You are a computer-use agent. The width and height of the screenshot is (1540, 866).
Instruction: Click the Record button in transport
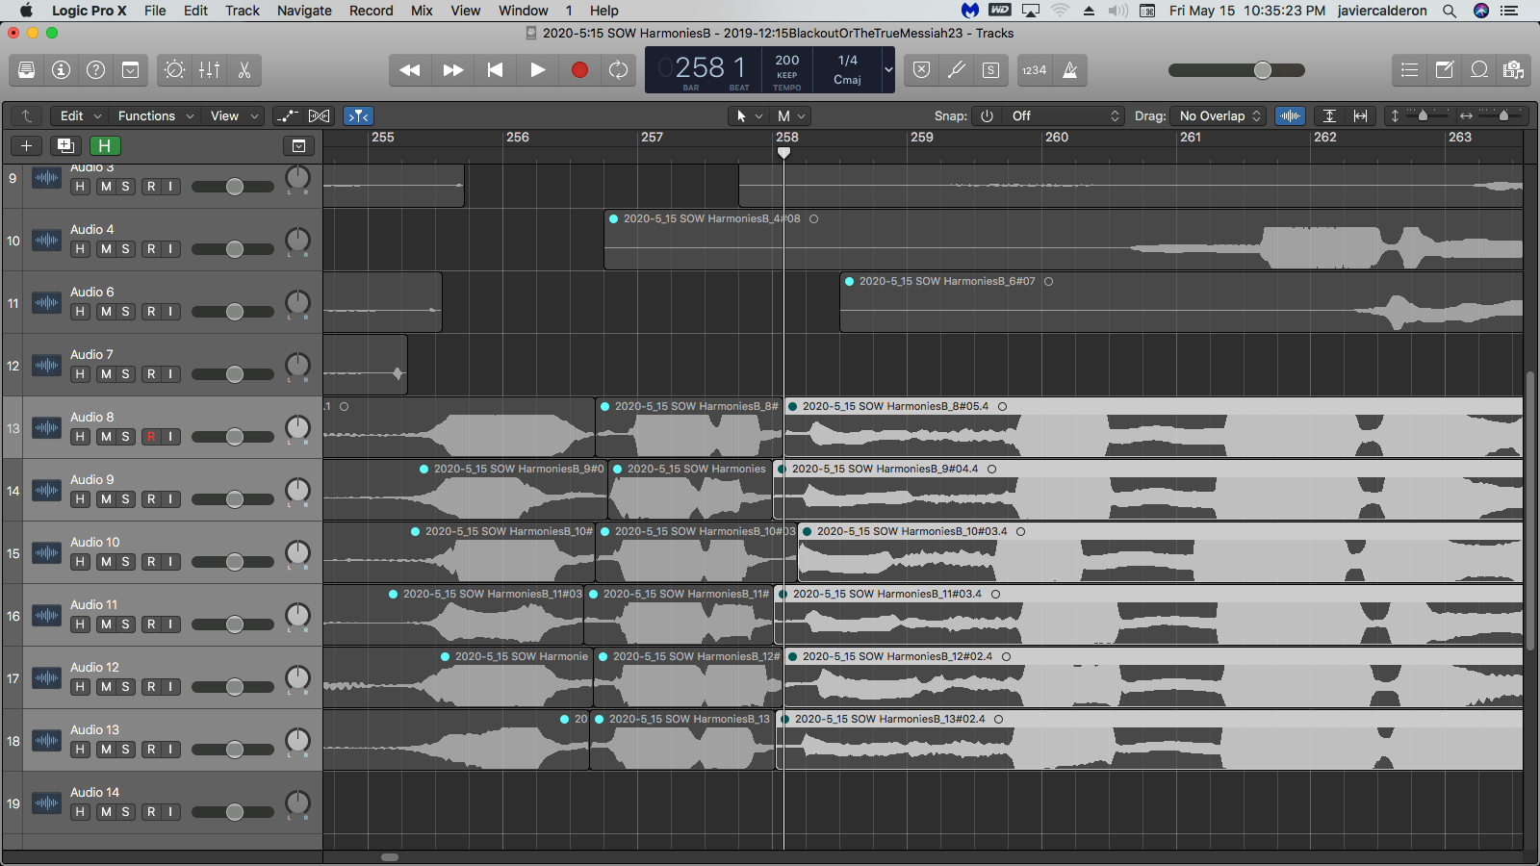579,70
